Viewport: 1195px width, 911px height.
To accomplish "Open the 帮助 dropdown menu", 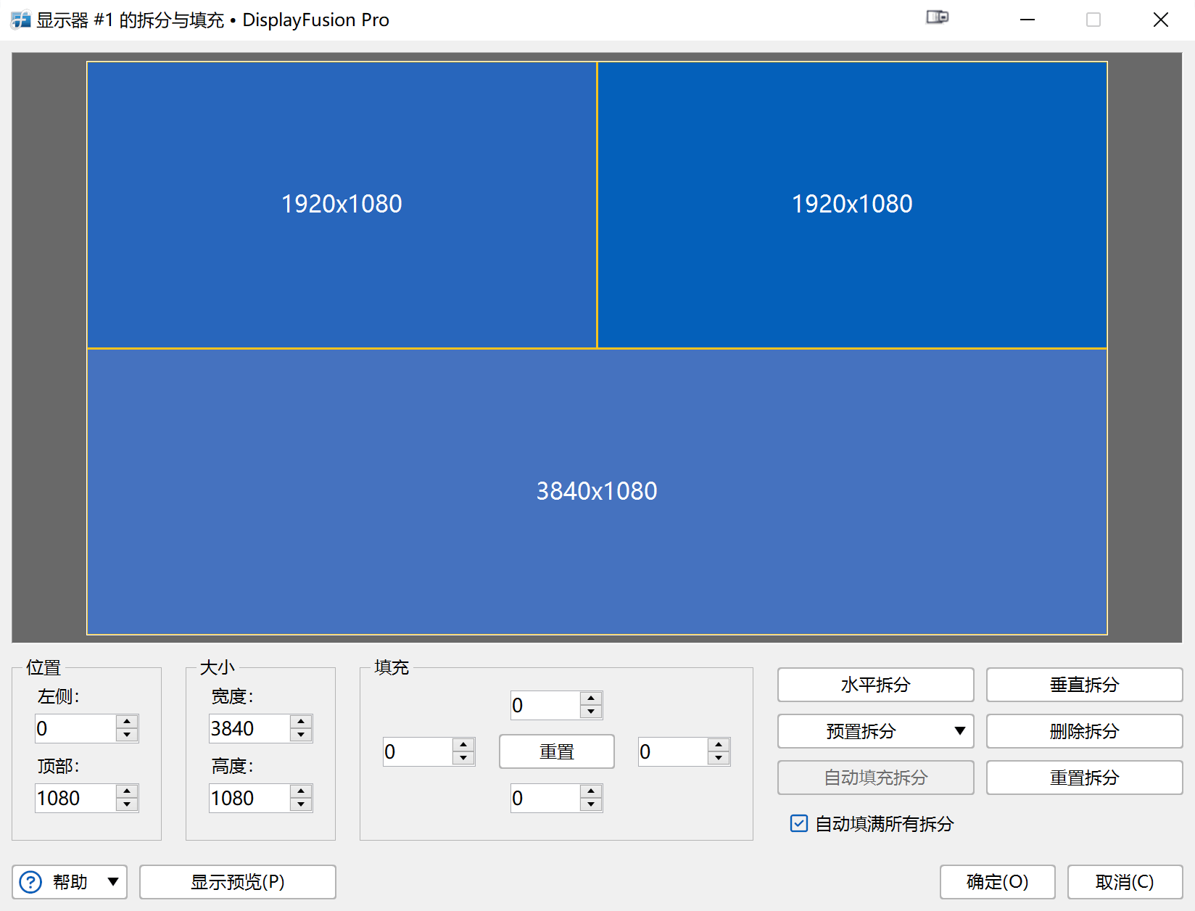I will pos(114,882).
